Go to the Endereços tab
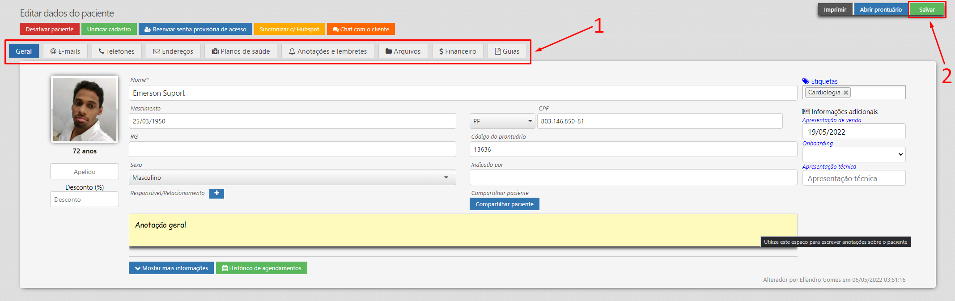Viewport: 955px width, 301px height. pos(173,51)
